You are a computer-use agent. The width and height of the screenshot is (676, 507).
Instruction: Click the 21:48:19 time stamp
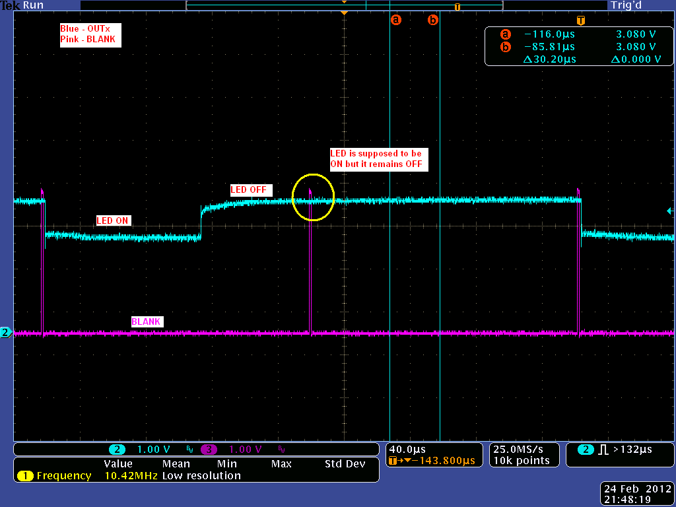627,500
